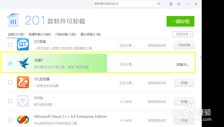Open the 频率降序 sort dropdown
Screen dimensions: 224x127
point(183,34)
